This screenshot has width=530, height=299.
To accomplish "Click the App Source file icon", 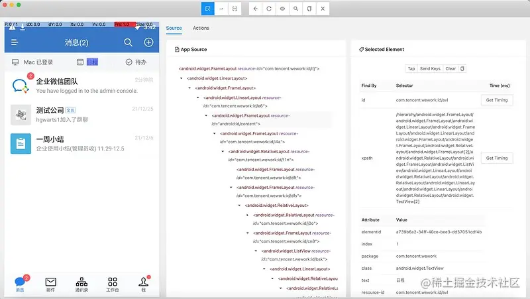I will 177,49.
